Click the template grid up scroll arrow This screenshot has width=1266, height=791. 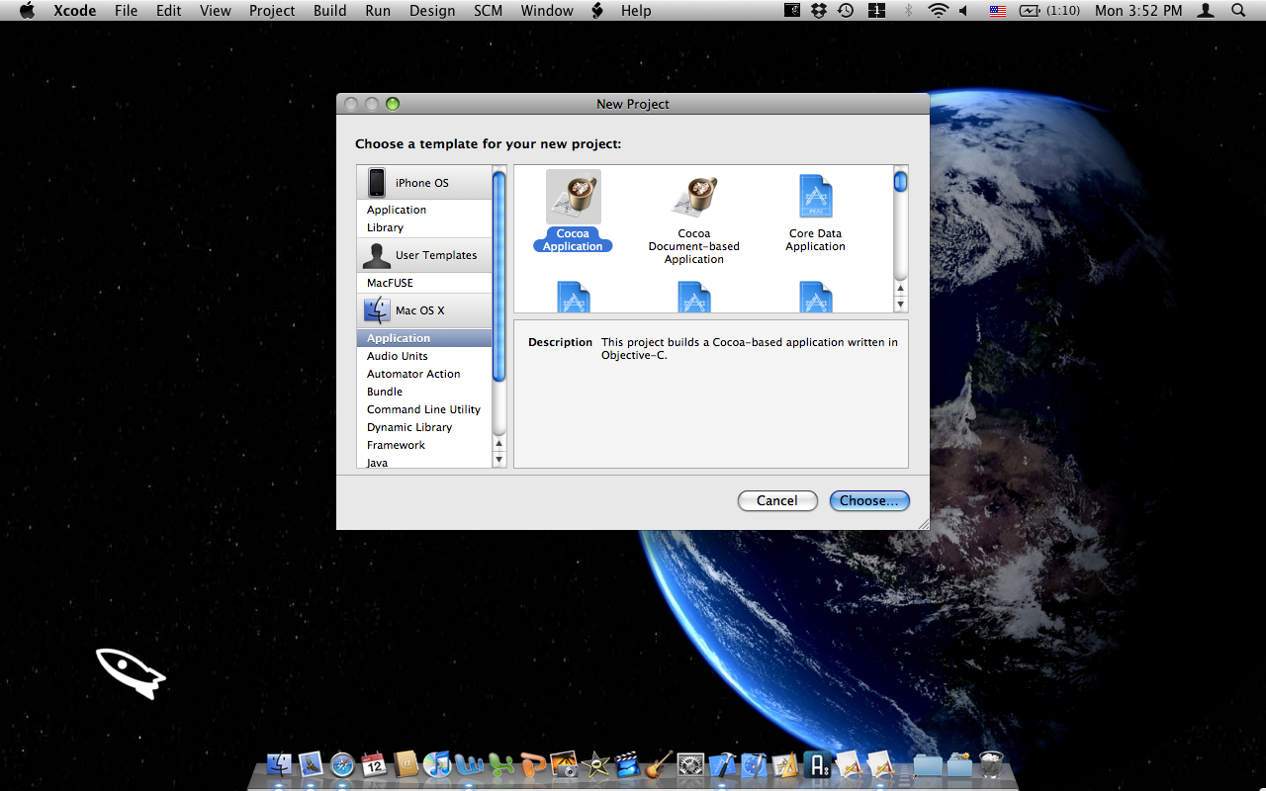click(x=901, y=290)
